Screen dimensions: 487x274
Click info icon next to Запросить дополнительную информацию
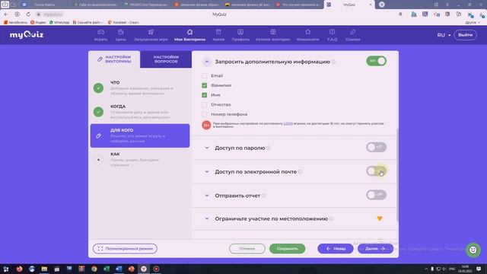tap(333, 62)
